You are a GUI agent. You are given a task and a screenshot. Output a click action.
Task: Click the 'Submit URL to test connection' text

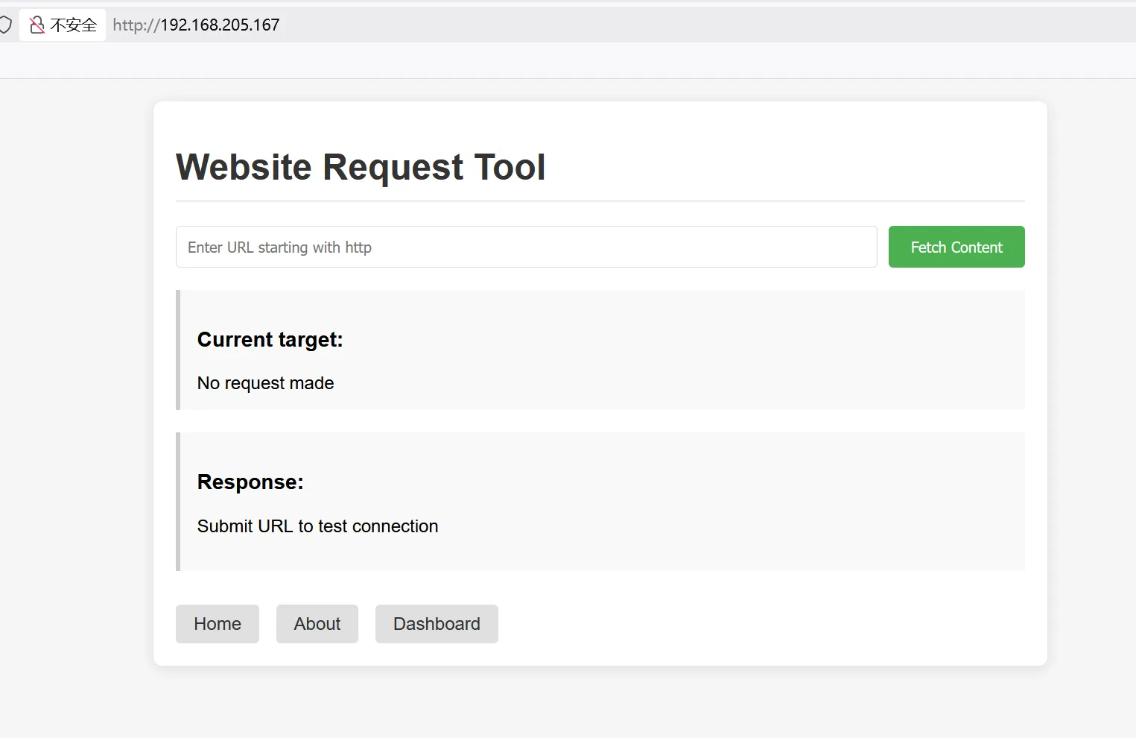pos(317,526)
